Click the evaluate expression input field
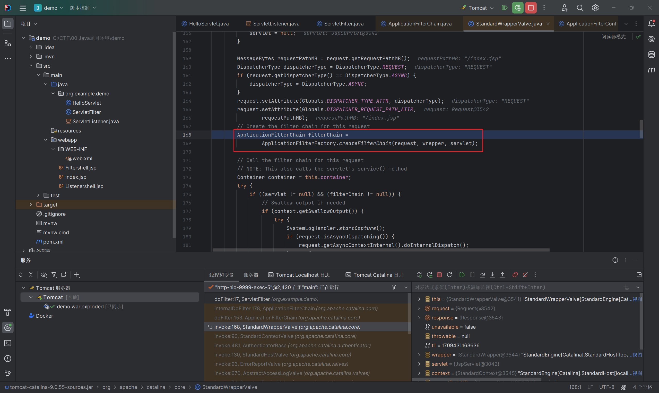This screenshot has width=659, height=393. [x=517, y=287]
